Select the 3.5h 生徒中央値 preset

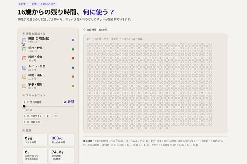coord(33,116)
